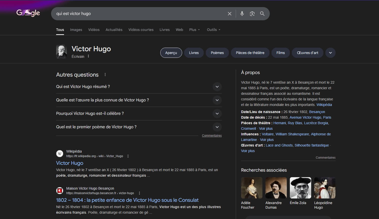379x219 pixels.
Task: Clear the search query with the X icon
Action: tap(229, 13)
